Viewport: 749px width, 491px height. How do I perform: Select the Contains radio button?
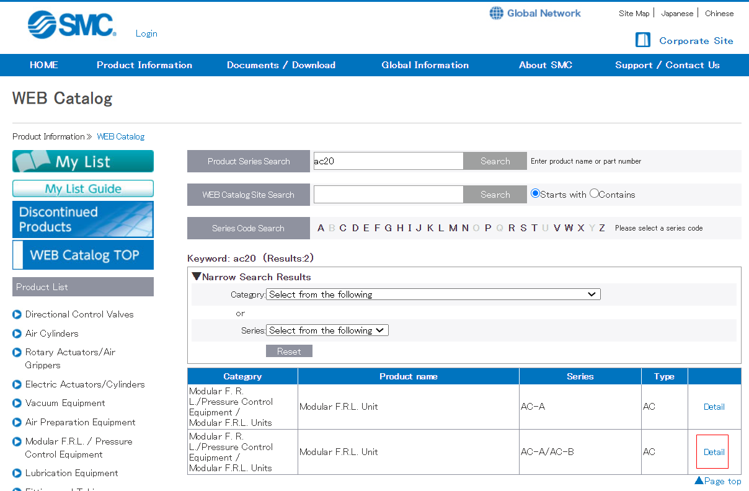[x=594, y=193]
